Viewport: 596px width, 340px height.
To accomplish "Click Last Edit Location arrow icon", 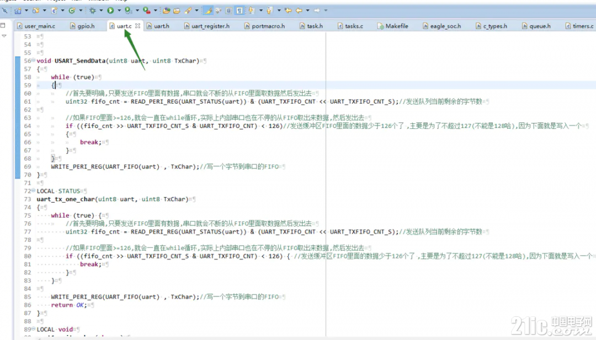I will (288, 10).
